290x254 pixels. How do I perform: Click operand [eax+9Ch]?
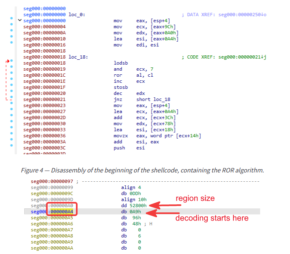pyautogui.click(x=163, y=27)
